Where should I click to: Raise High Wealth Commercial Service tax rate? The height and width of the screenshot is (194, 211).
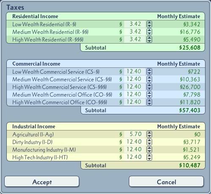(x=149, y=85)
